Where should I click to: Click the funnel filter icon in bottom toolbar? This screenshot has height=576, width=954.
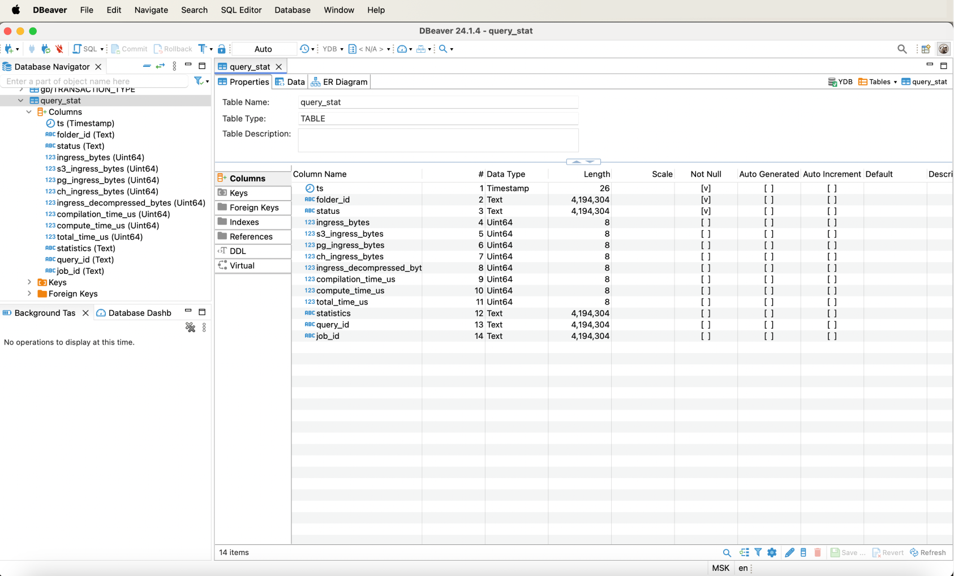tap(758, 553)
